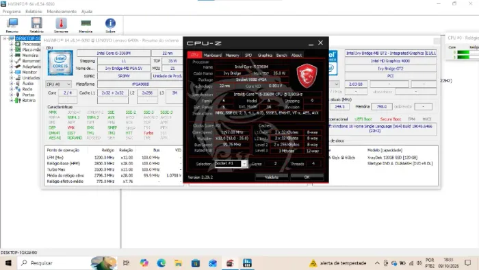This screenshot has height=270, width=479.
Task: Select the Unidades drive icon in tree
Action: click(18, 77)
